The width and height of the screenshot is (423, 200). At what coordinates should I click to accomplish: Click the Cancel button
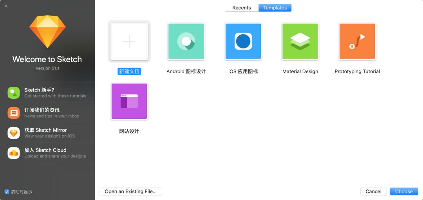(x=373, y=191)
